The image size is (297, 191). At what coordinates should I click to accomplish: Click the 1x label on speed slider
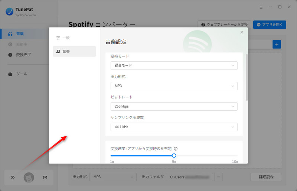112,162
